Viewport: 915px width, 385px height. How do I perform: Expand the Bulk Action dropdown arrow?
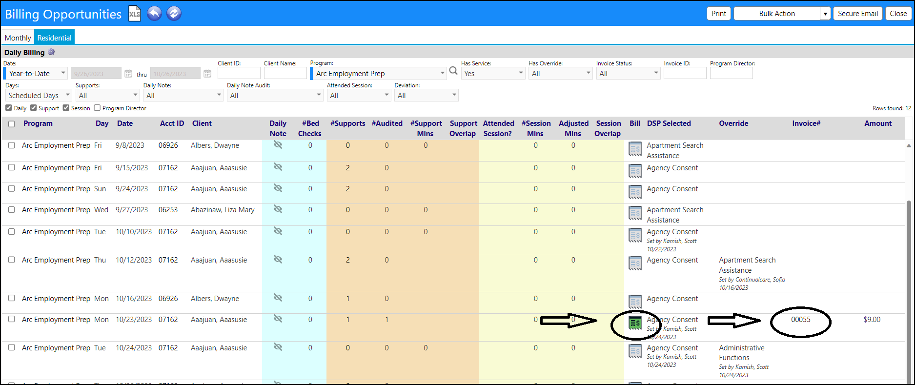tap(825, 14)
